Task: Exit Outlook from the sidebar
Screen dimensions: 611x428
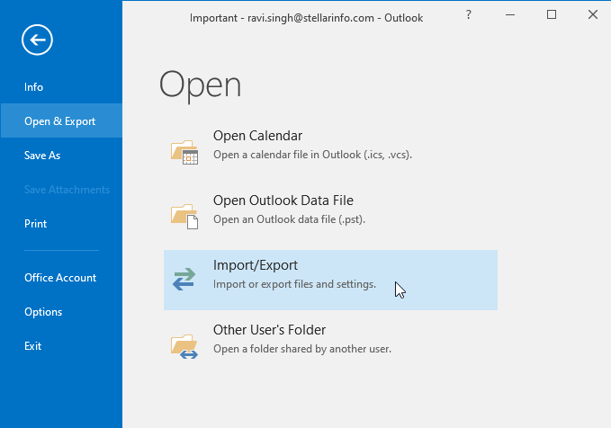Action: pyautogui.click(x=32, y=346)
